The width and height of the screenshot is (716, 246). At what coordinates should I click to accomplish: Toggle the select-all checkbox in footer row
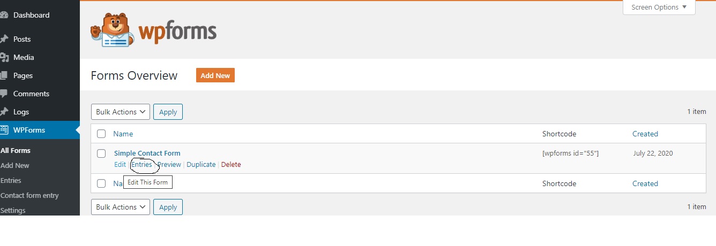coord(101,183)
